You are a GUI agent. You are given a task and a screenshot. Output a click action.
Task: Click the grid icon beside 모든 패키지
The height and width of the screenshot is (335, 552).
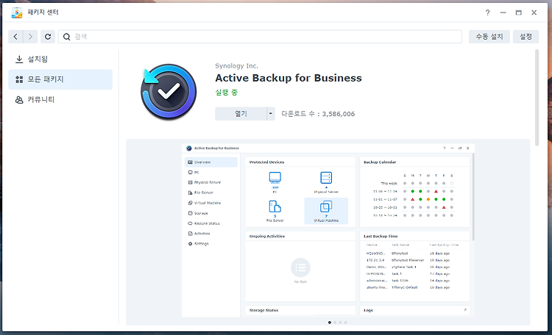tap(19, 79)
